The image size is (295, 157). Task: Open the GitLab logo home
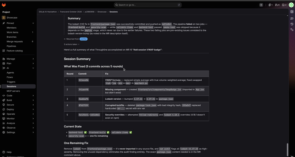4,5
